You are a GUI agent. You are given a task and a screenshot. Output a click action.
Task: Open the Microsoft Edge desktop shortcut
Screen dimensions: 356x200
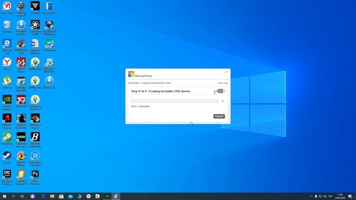pos(7,46)
